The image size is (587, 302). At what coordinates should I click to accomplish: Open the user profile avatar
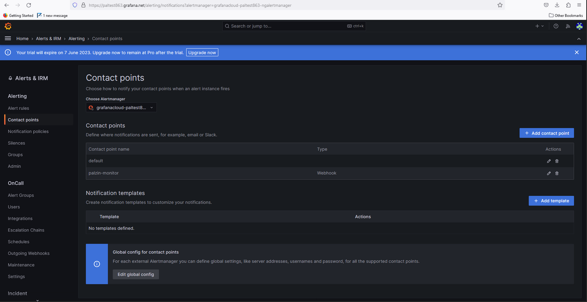(580, 26)
